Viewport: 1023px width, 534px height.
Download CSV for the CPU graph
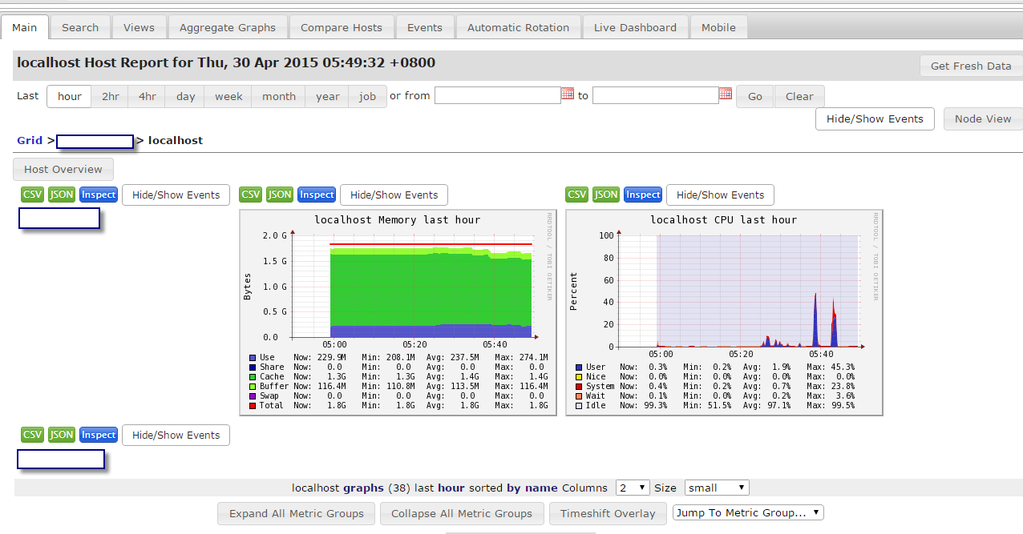576,195
